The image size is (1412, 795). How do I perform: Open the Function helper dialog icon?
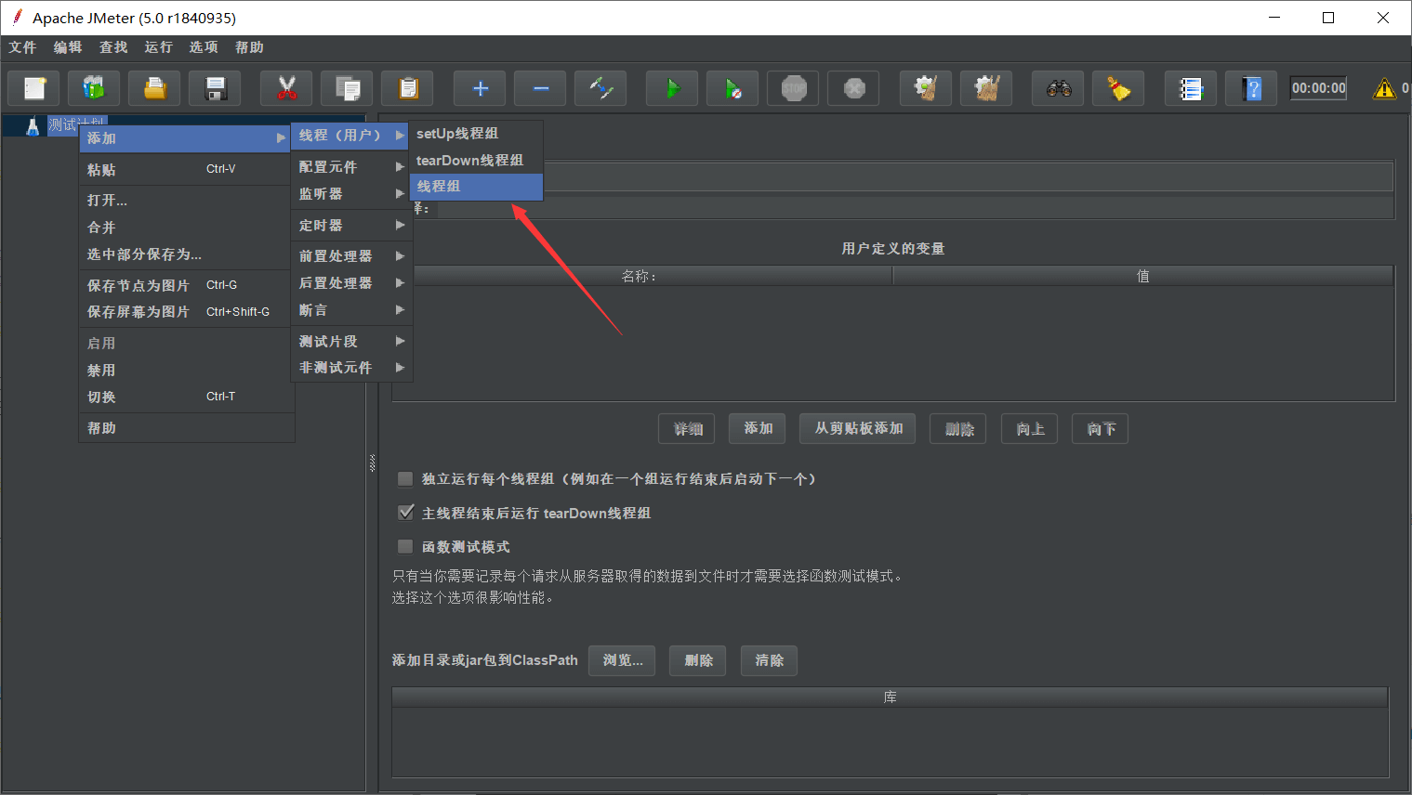click(x=1191, y=88)
